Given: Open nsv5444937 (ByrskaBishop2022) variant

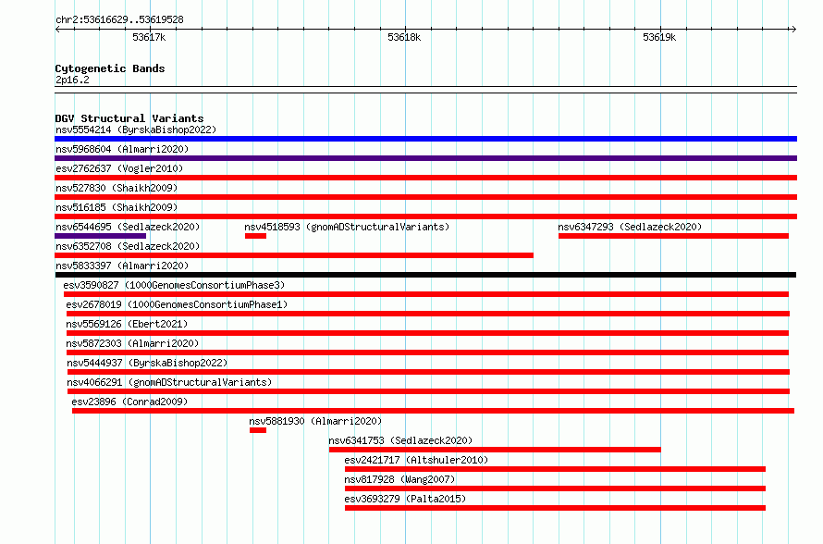Looking at the screenshot, I should (x=147, y=363).
